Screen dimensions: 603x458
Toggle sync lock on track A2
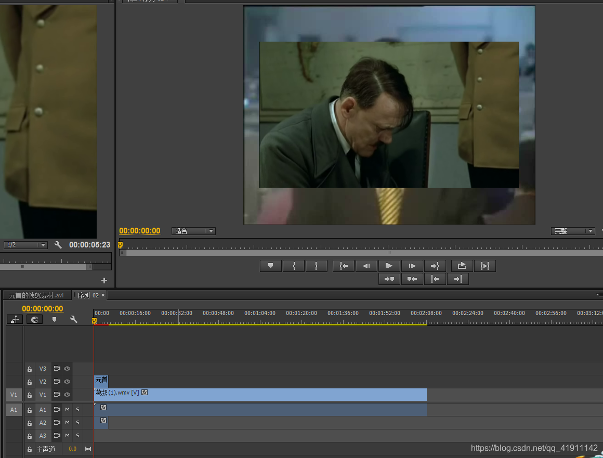(x=57, y=423)
